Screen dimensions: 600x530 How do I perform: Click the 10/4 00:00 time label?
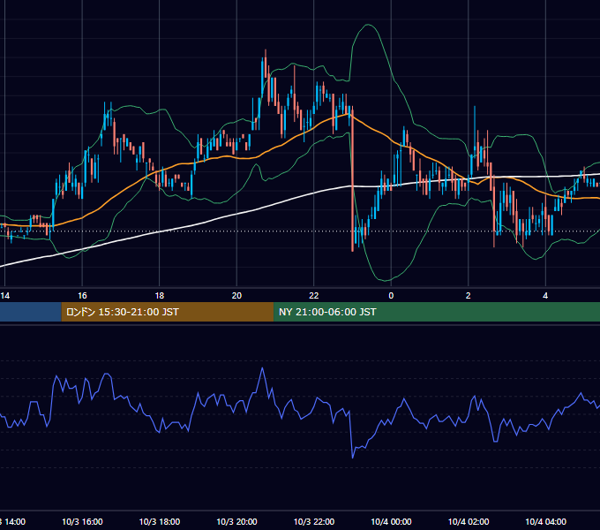coord(391,521)
